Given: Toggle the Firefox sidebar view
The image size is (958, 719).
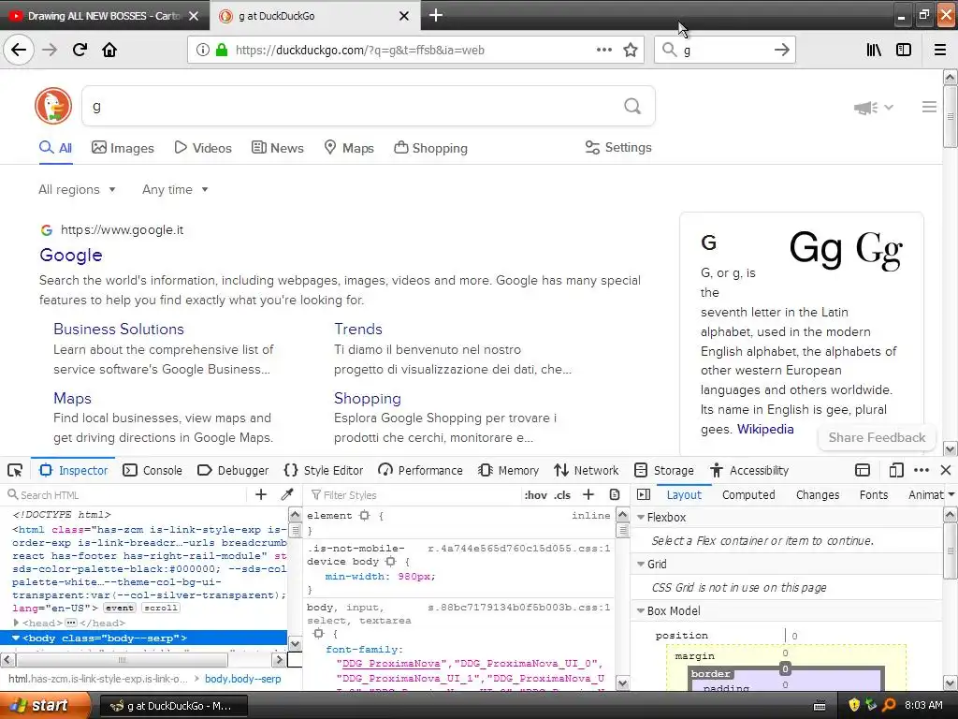Looking at the screenshot, I should 904,50.
